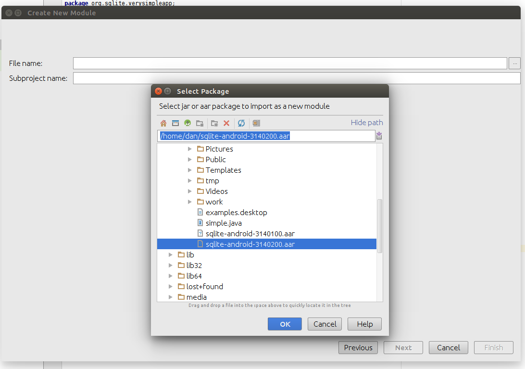This screenshot has height=369, width=525.
Task: Click the Home directory icon
Action: tap(163, 123)
